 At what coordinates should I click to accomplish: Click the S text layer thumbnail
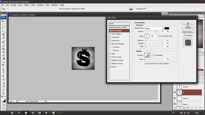coord(179,92)
